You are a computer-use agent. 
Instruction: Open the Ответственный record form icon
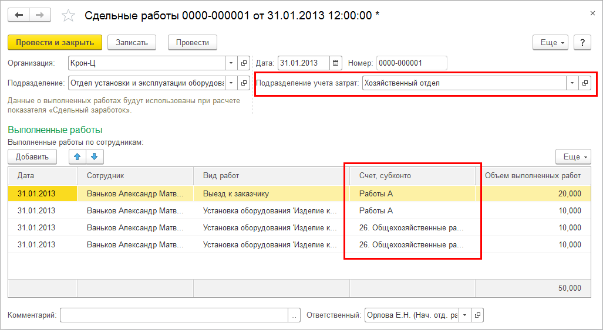coord(477,315)
